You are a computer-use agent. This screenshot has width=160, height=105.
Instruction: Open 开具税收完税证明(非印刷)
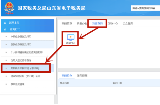[x=28, y=68]
